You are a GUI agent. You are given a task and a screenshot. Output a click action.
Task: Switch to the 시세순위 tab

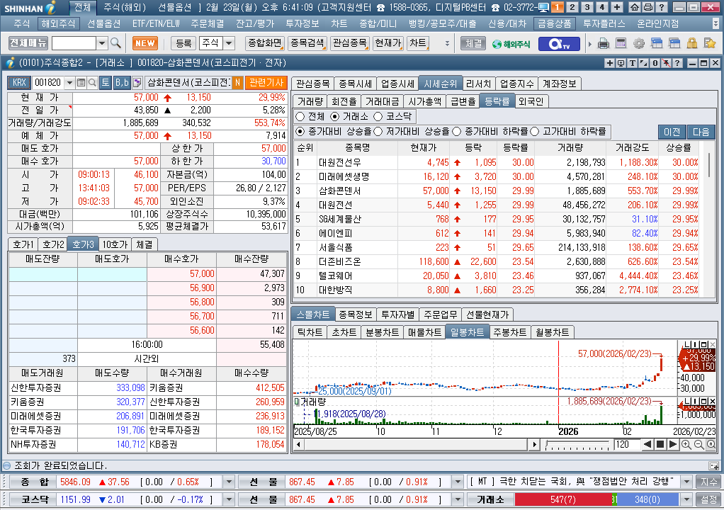point(441,84)
